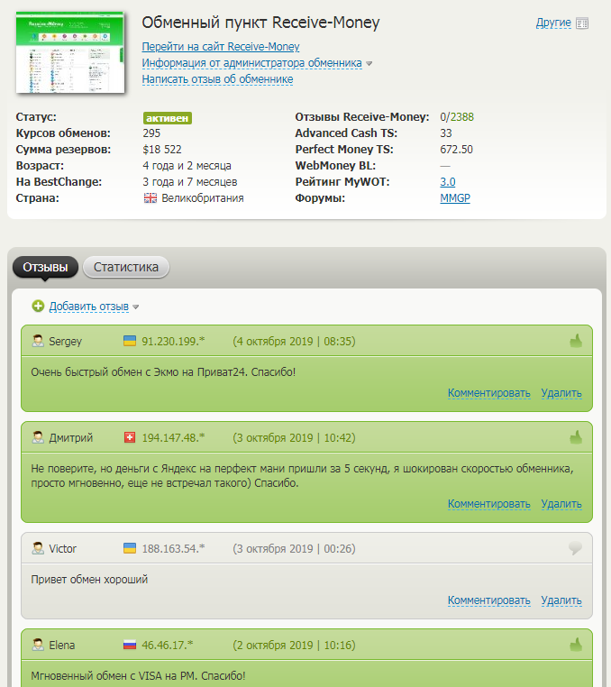Click the thumbs-up icon on Sergey's review
Viewport: 611px width, 687px height.
click(x=576, y=341)
